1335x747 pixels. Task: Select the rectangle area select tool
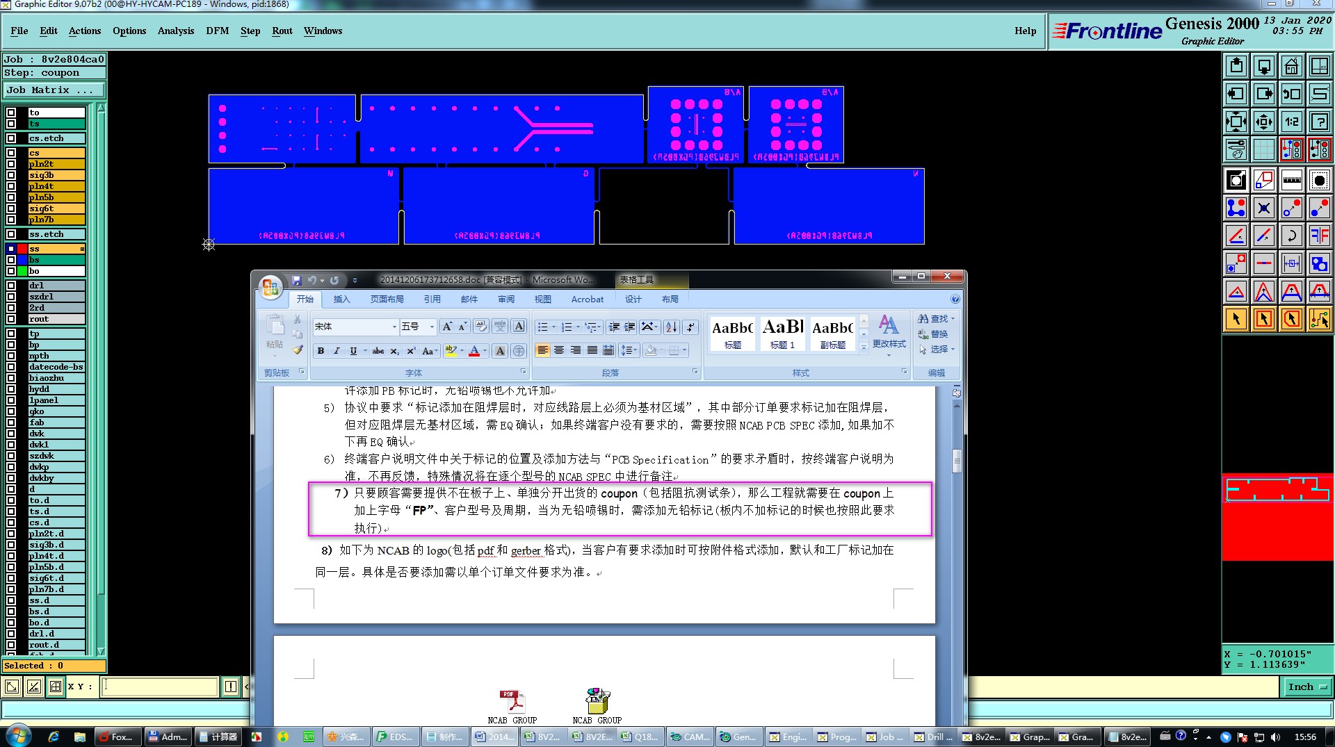pos(1263,319)
